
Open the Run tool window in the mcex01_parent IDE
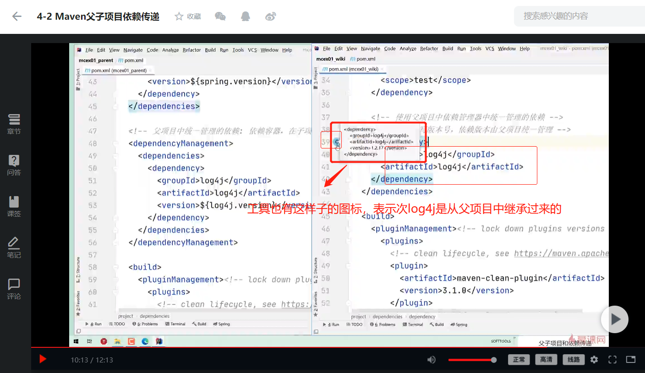tap(94, 324)
